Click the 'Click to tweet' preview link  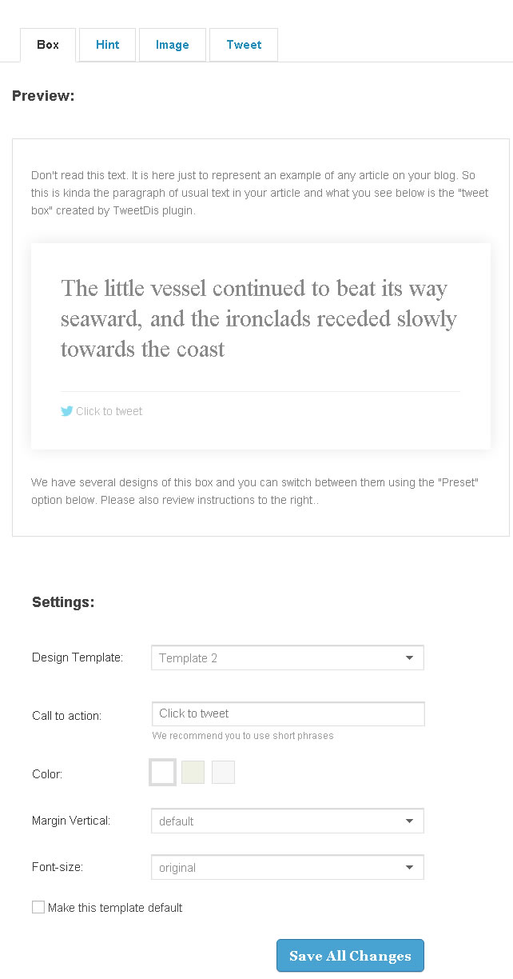[109, 411]
